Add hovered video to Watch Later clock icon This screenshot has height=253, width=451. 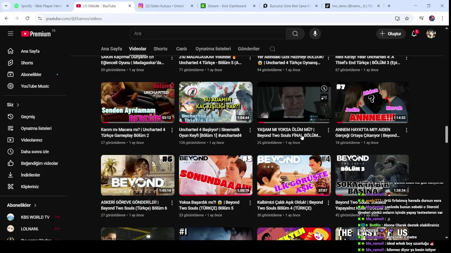324,89
